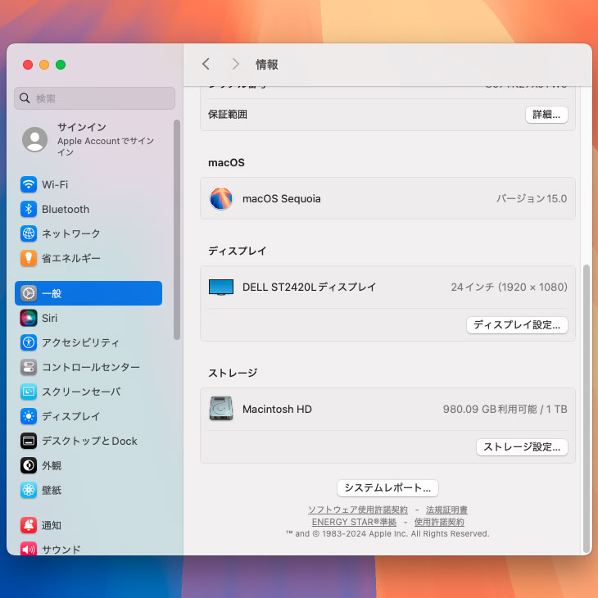Select the アクセシビリティ icon
Image resolution: width=598 pixels, height=598 pixels.
29,342
